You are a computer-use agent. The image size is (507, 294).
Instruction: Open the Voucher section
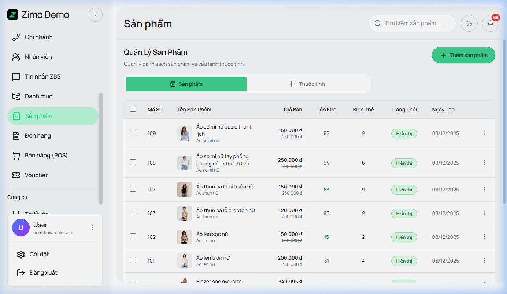coord(36,175)
